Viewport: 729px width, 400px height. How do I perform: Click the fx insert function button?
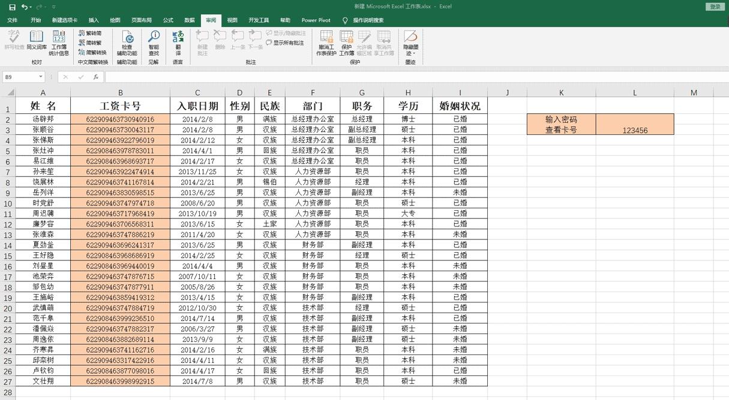point(96,77)
